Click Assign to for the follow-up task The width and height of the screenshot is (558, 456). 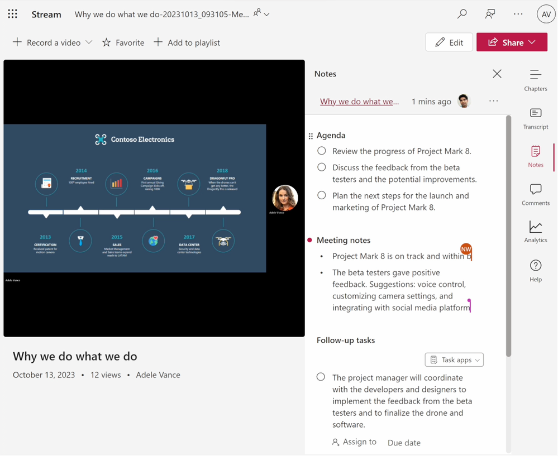coord(354,442)
